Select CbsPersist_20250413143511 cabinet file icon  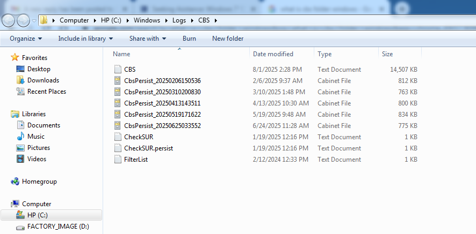click(x=118, y=103)
